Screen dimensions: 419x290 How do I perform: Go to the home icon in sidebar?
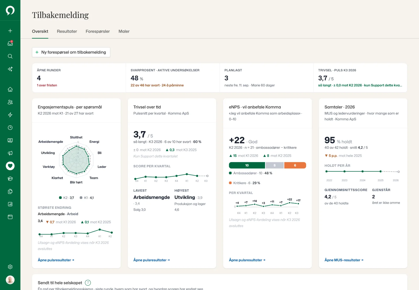[10, 89]
